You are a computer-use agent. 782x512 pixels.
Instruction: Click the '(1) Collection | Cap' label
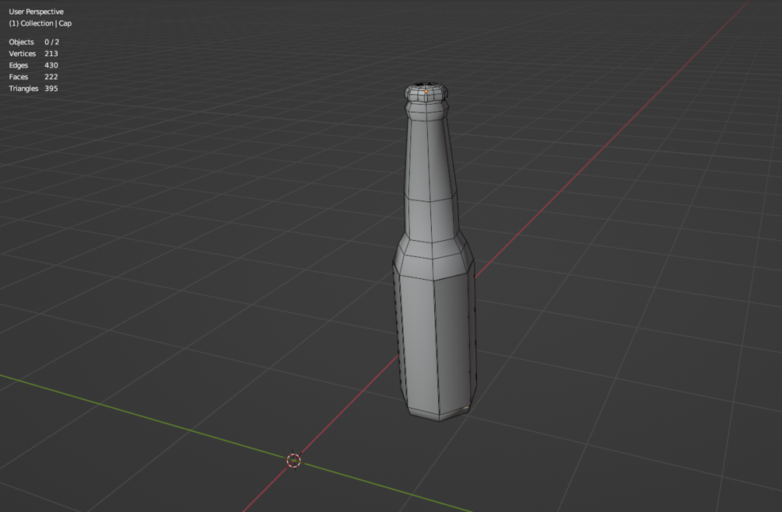point(40,23)
